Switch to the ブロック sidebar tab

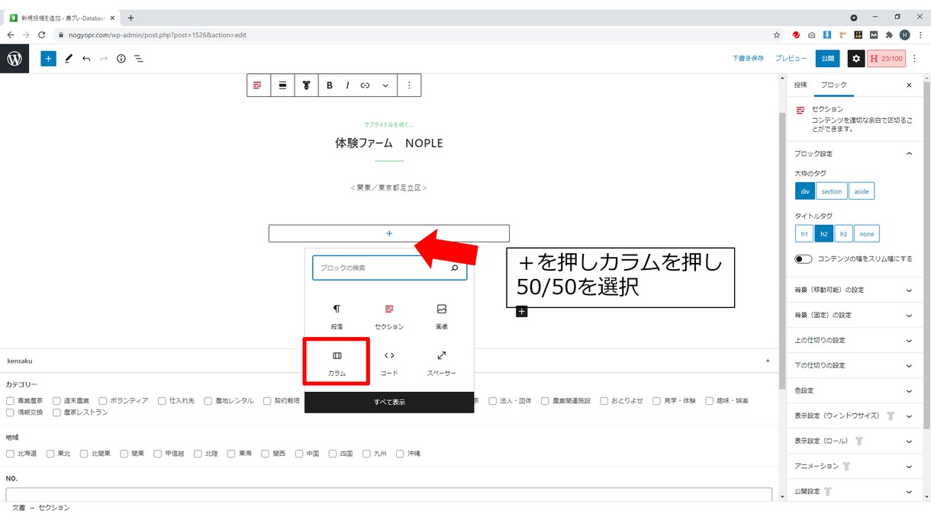pos(833,85)
